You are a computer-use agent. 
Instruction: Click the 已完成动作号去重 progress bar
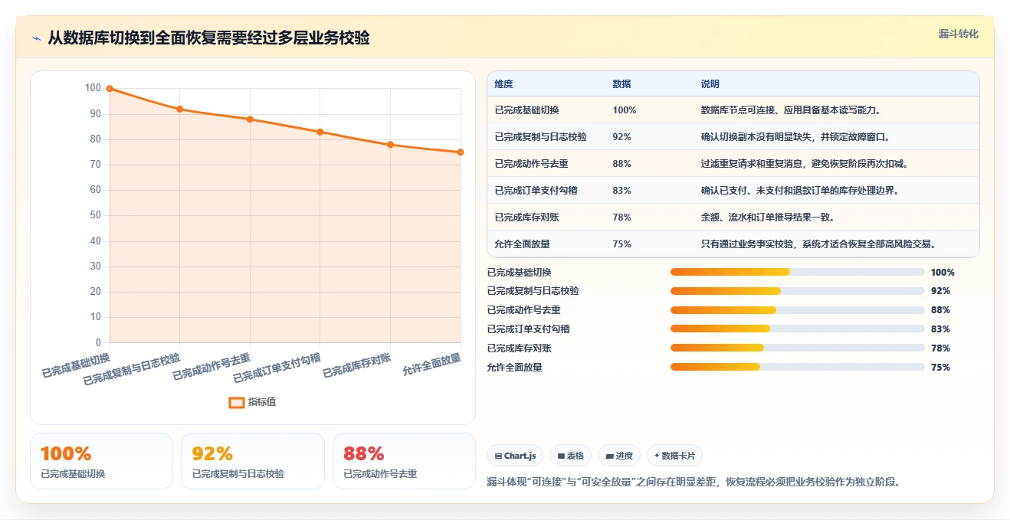pyautogui.click(x=798, y=310)
